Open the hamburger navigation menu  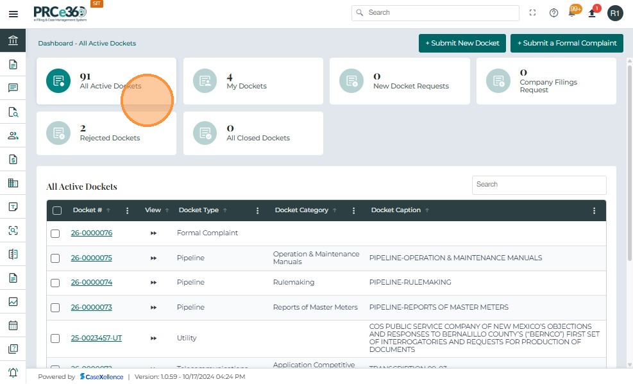point(13,14)
